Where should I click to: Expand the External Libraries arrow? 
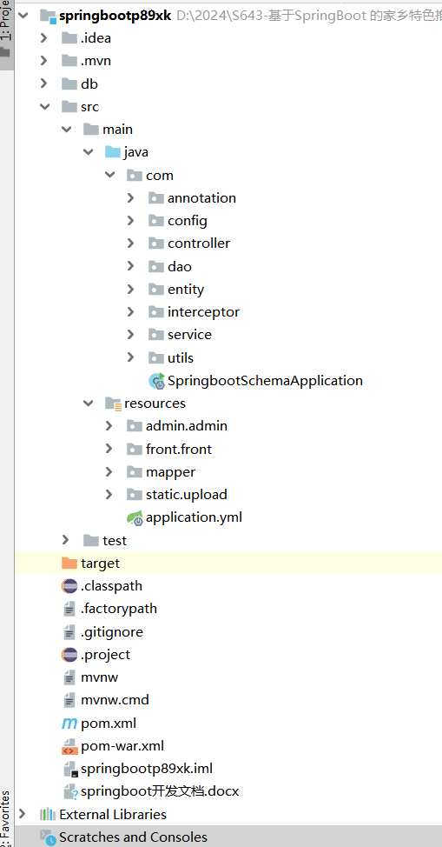(x=23, y=814)
